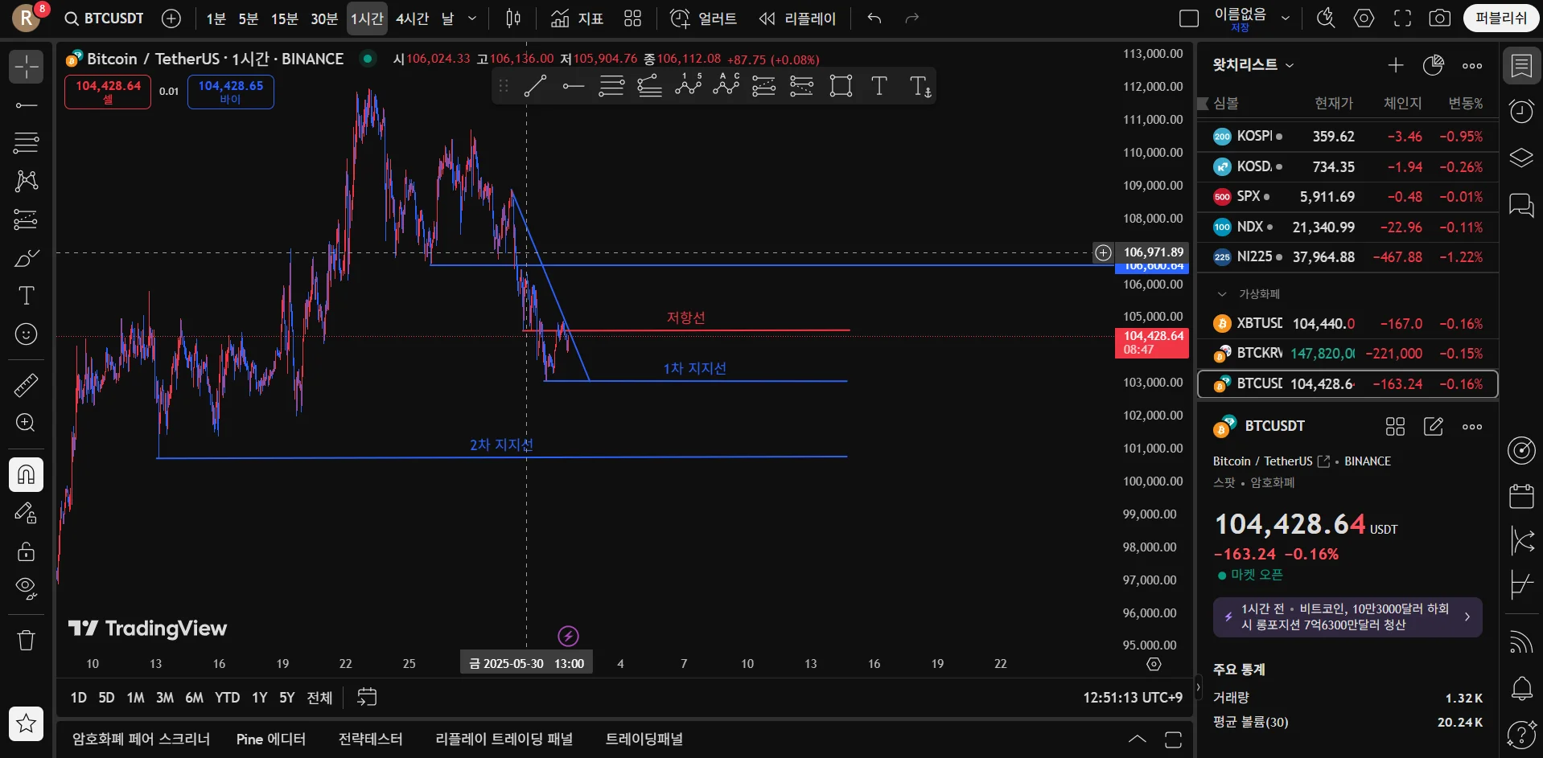Viewport: 1543px width, 758px height.
Task: Click the add symbol plus icon beside BTCUSDT
Action: click(171, 18)
